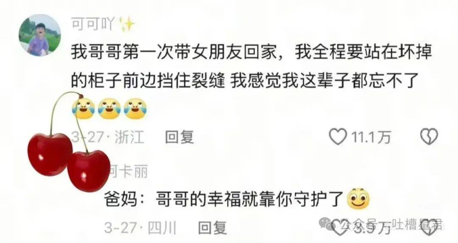Click the smiley emoji after 守护了
The width and height of the screenshot is (458, 243).
358,198
